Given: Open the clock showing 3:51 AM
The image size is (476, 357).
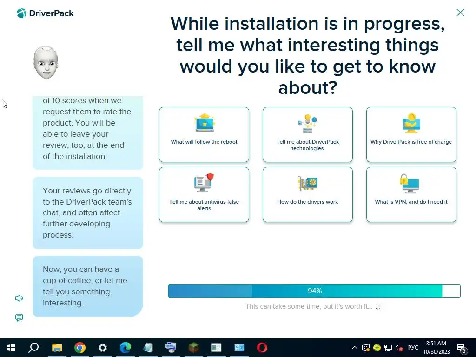Looking at the screenshot, I should pyautogui.click(x=436, y=348).
